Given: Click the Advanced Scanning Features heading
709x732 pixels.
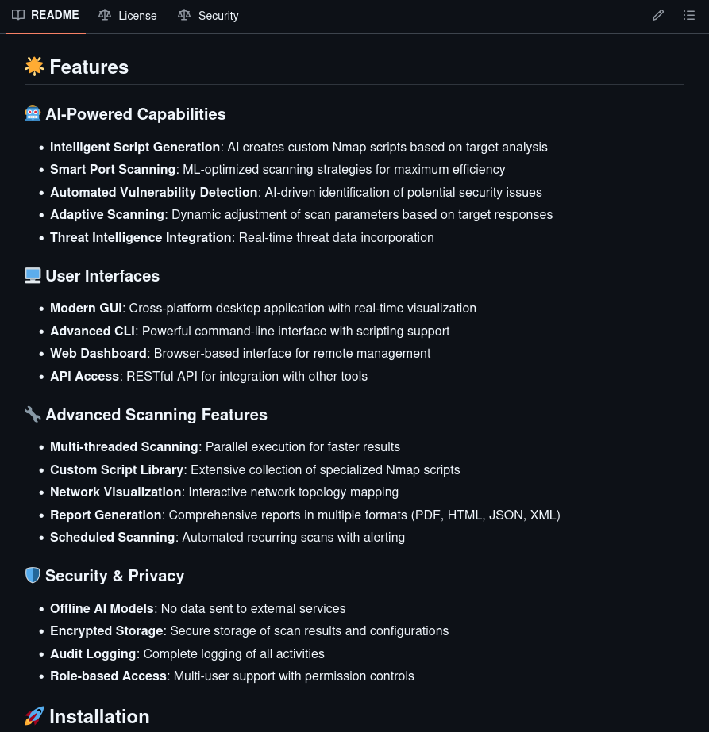Looking at the screenshot, I should pos(156,415).
